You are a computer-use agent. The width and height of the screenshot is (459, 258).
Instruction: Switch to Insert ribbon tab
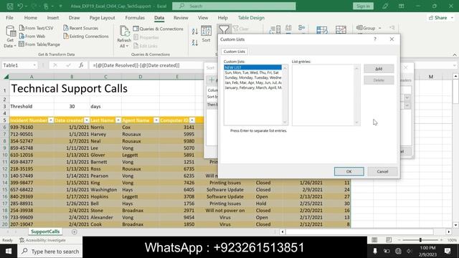53,18
